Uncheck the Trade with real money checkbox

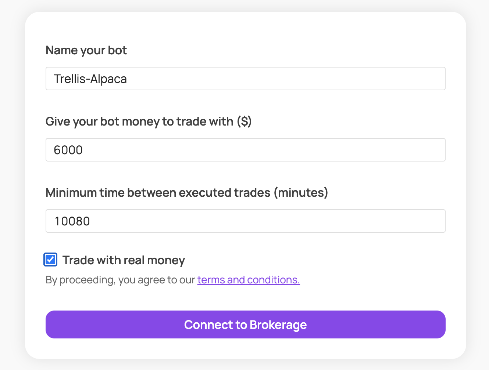pos(50,260)
